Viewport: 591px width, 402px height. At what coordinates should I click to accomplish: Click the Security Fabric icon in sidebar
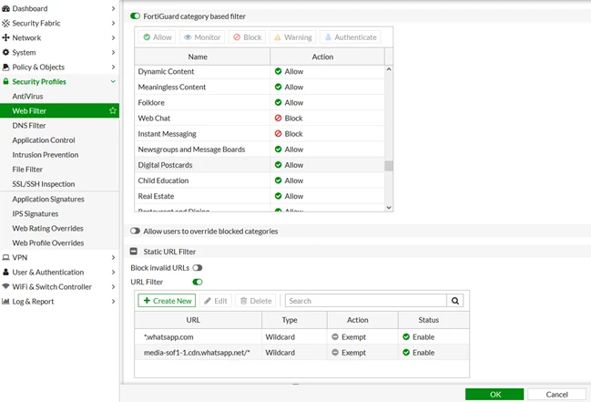(5, 23)
